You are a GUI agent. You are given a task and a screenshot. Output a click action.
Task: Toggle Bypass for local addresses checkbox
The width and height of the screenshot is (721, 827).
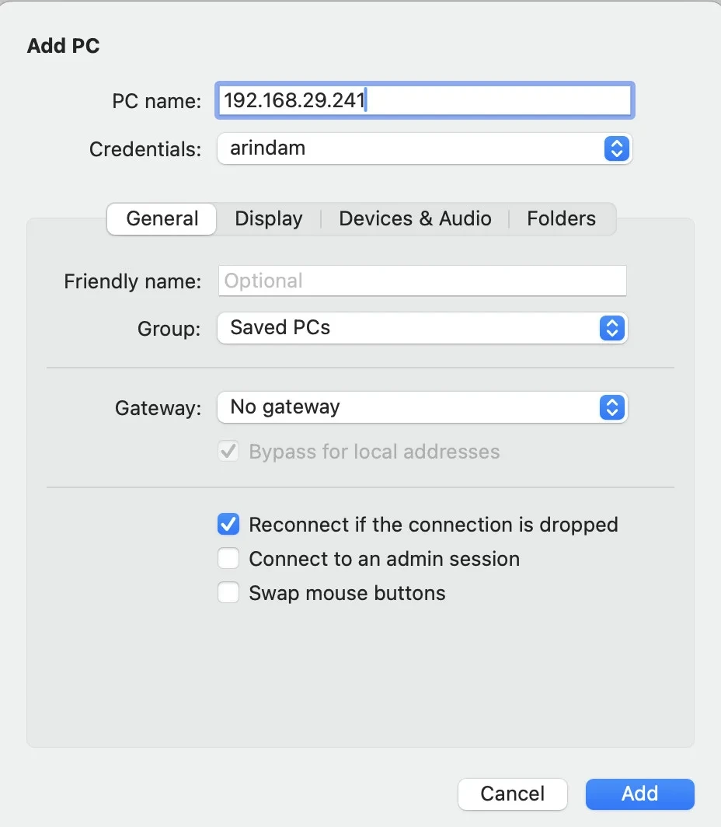click(228, 451)
